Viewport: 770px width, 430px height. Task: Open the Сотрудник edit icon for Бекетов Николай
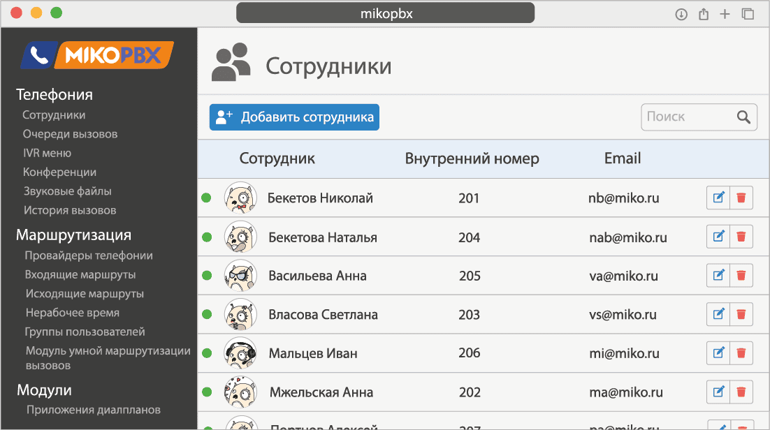coord(718,198)
